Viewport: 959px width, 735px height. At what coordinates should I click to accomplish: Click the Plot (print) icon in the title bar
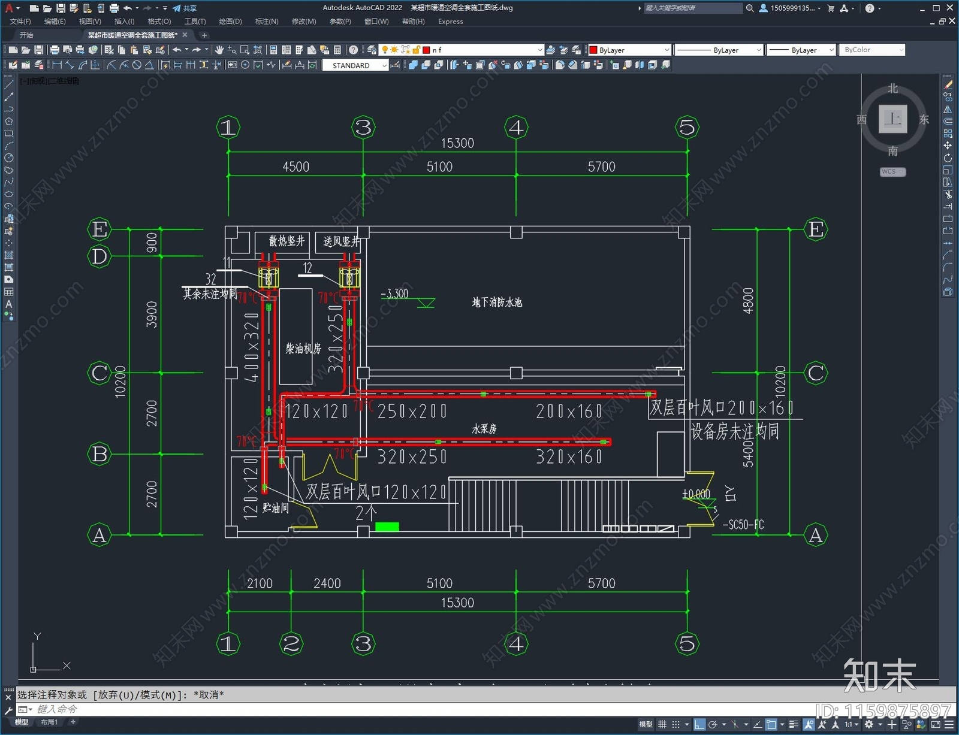(114, 8)
